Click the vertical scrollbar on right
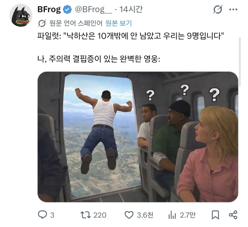This screenshot has height=227, width=248. [x=240, y=62]
